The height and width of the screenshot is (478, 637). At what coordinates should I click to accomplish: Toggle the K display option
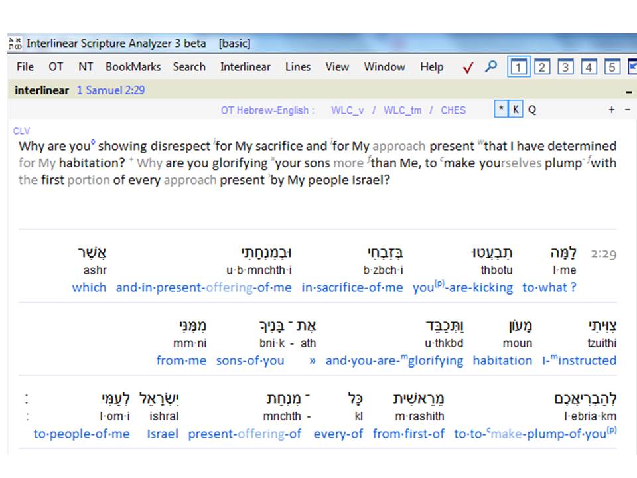pos(516,109)
